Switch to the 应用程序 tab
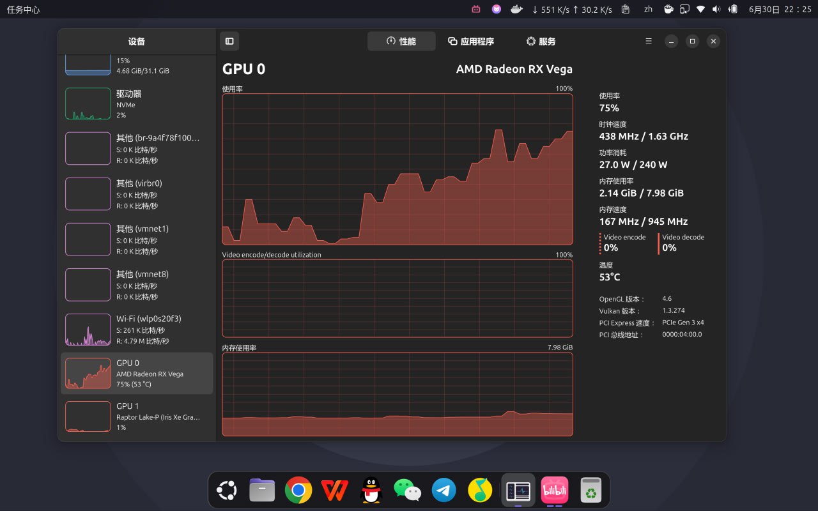This screenshot has width=818, height=511. (x=471, y=41)
